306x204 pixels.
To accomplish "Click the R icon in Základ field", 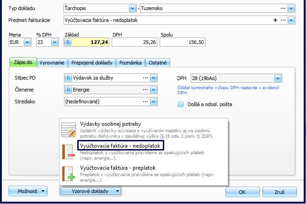I will 69,42.
